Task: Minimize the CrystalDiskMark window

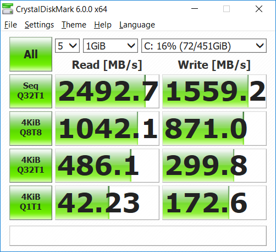Action: click(x=195, y=9)
